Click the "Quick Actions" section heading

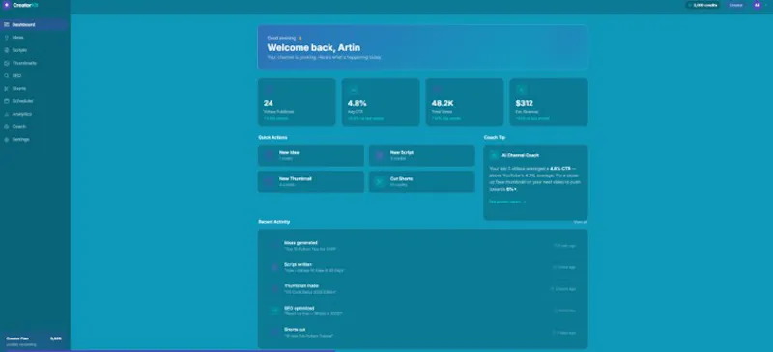click(272, 137)
